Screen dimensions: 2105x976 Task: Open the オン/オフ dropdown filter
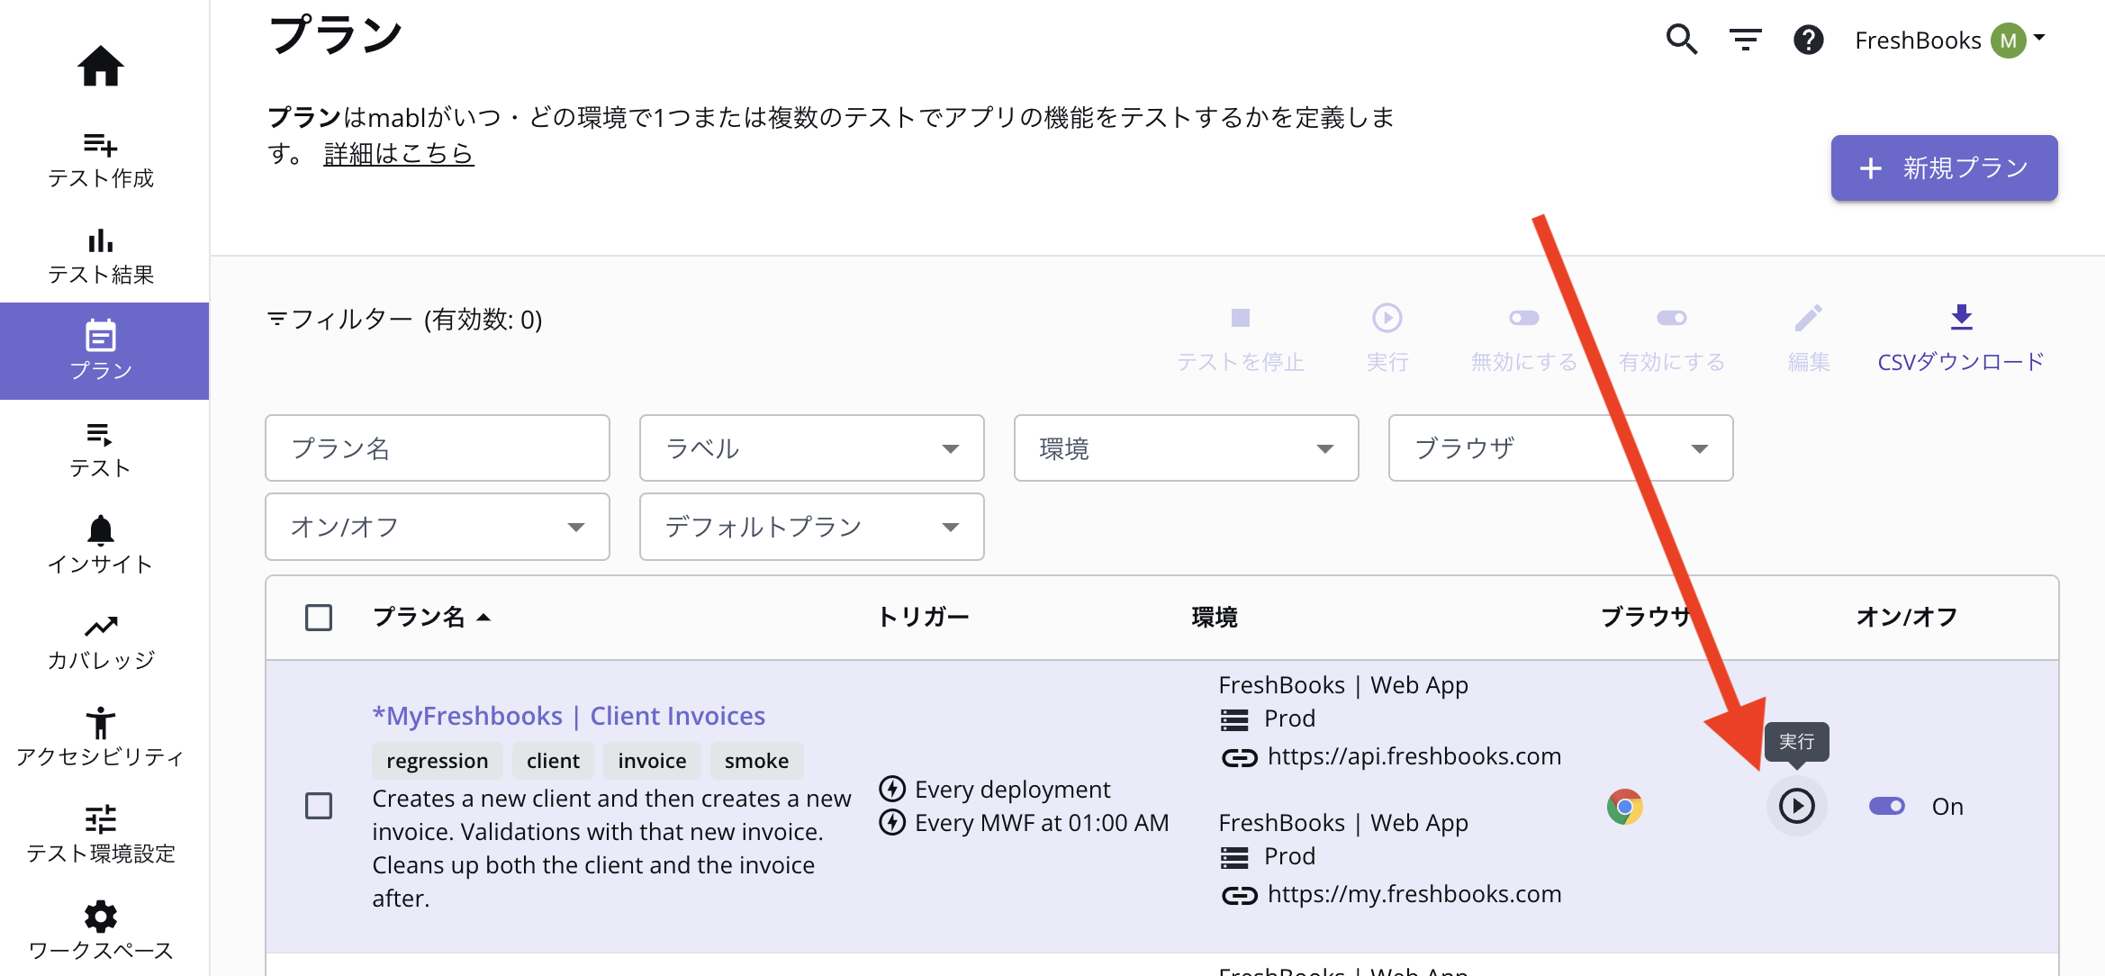pos(438,527)
